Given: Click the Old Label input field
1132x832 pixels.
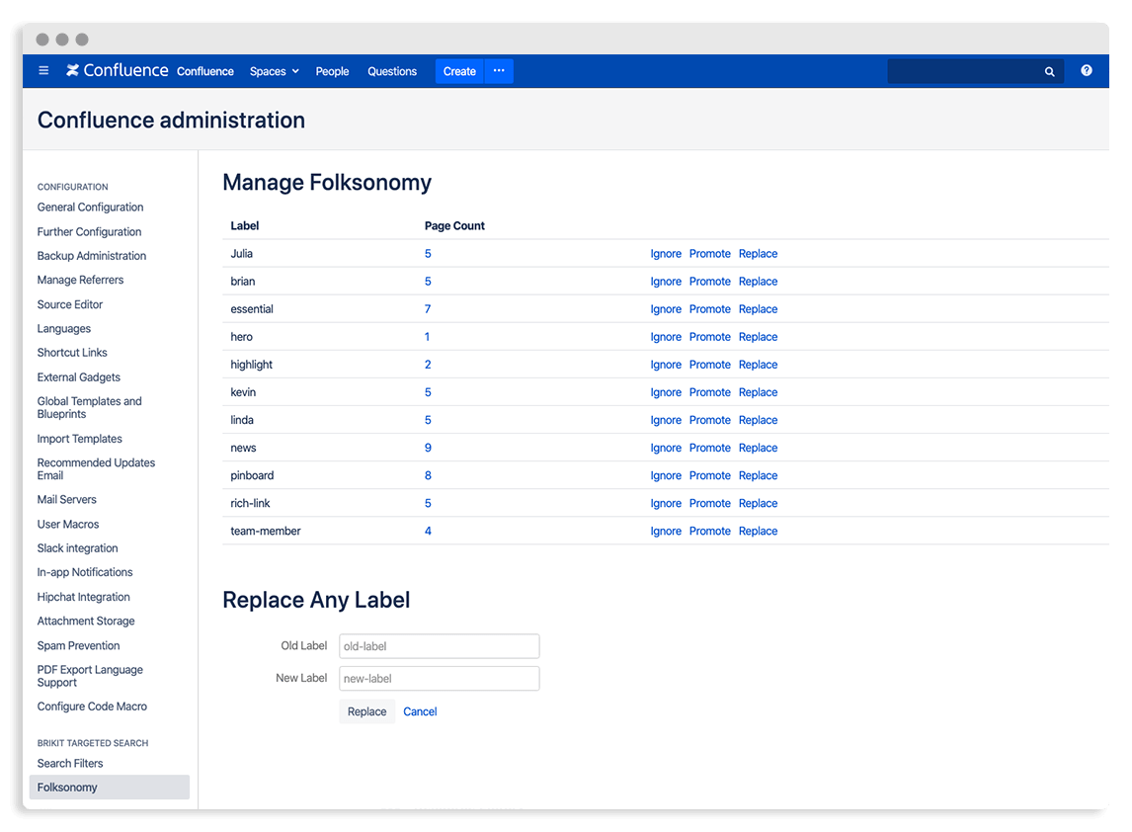Looking at the screenshot, I should [x=439, y=646].
